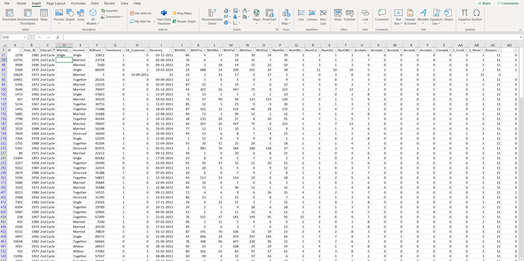The height and width of the screenshot is (261, 524).
Task: Switch to the Home tab
Action: [22, 3]
